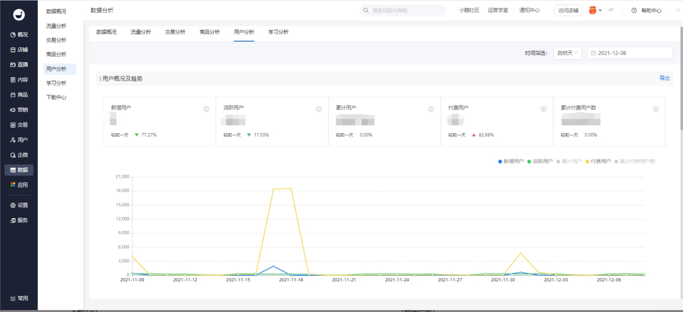Viewport: 683px width, 312px height.
Task: Click the 导出 export link
Action: click(664, 78)
